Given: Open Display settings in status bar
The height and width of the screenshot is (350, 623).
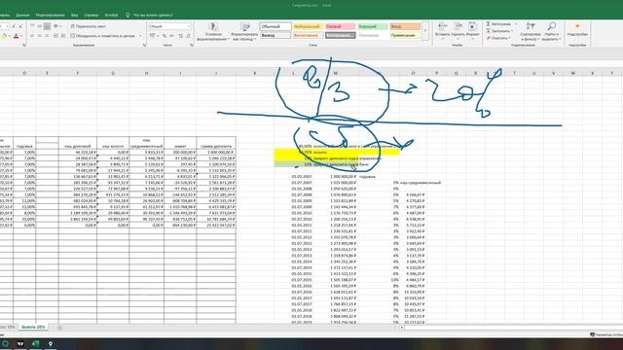Looking at the screenshot, I should pos(606,334).
